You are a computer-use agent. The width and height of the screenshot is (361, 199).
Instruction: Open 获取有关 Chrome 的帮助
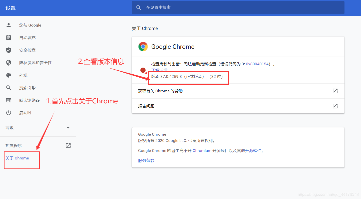(x=238, y=91)
